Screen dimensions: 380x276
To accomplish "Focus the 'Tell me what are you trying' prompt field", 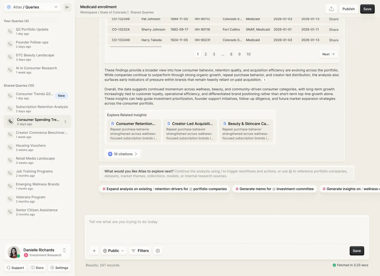I will [x=227, y=229].
